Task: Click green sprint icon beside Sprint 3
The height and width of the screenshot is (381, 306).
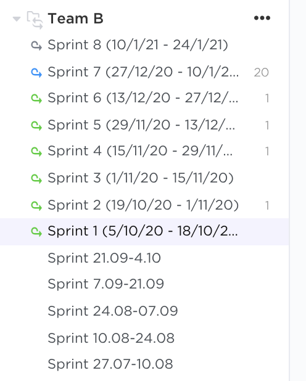Action: coord(36,178)
